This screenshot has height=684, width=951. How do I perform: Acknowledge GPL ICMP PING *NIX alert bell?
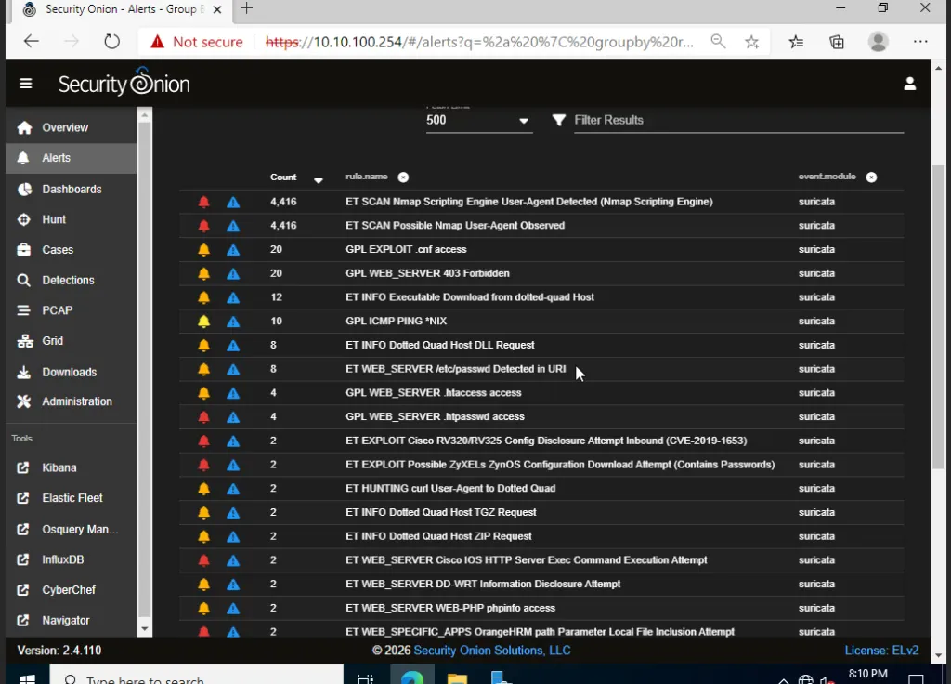point(203,321)
